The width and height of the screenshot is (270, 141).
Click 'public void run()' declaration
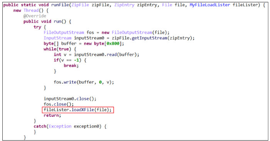[x=47, y=22]
